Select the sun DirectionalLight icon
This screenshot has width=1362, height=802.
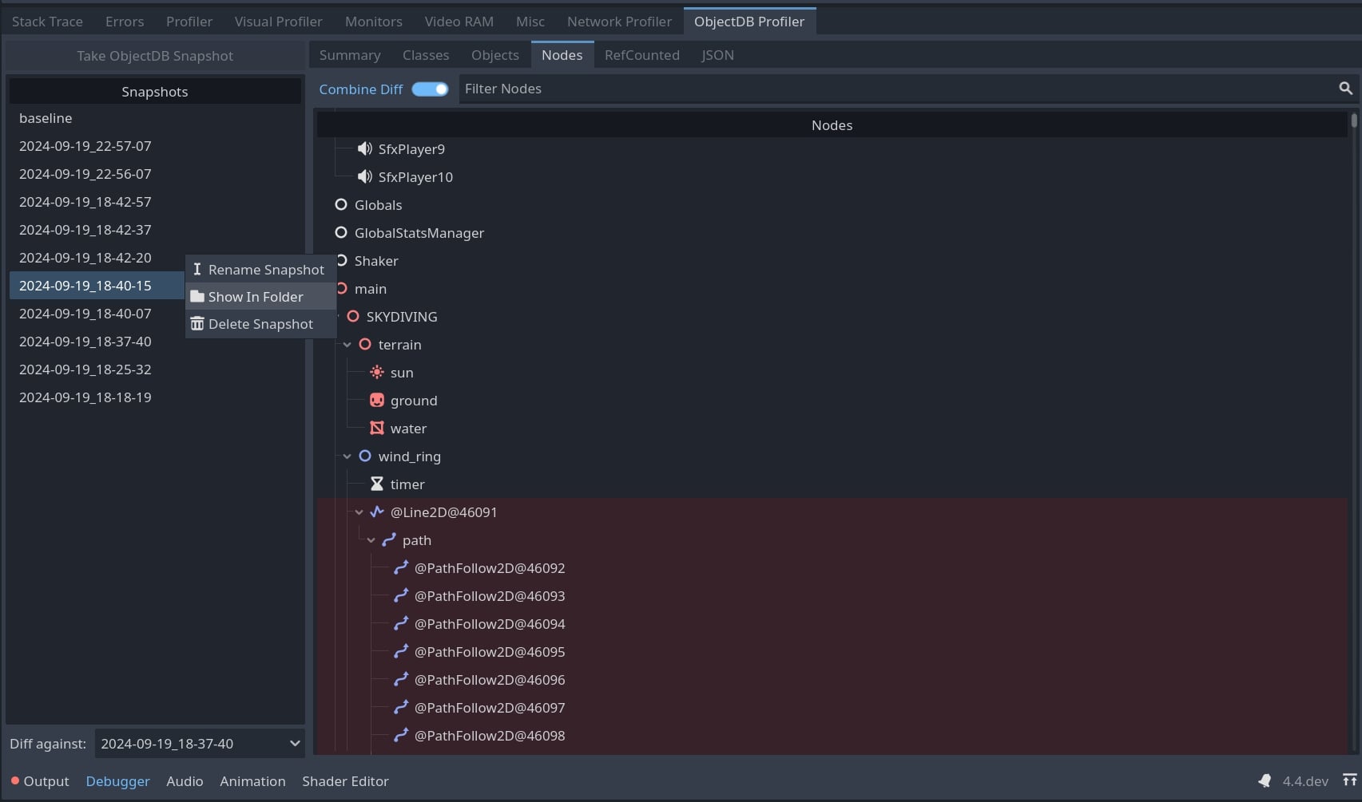[376, 372]
